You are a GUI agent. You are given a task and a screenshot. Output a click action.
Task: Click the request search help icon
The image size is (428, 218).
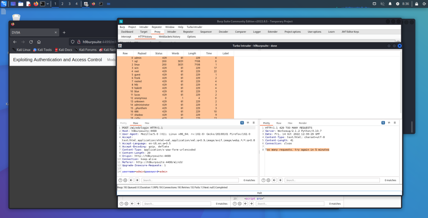tap(120, 180)
